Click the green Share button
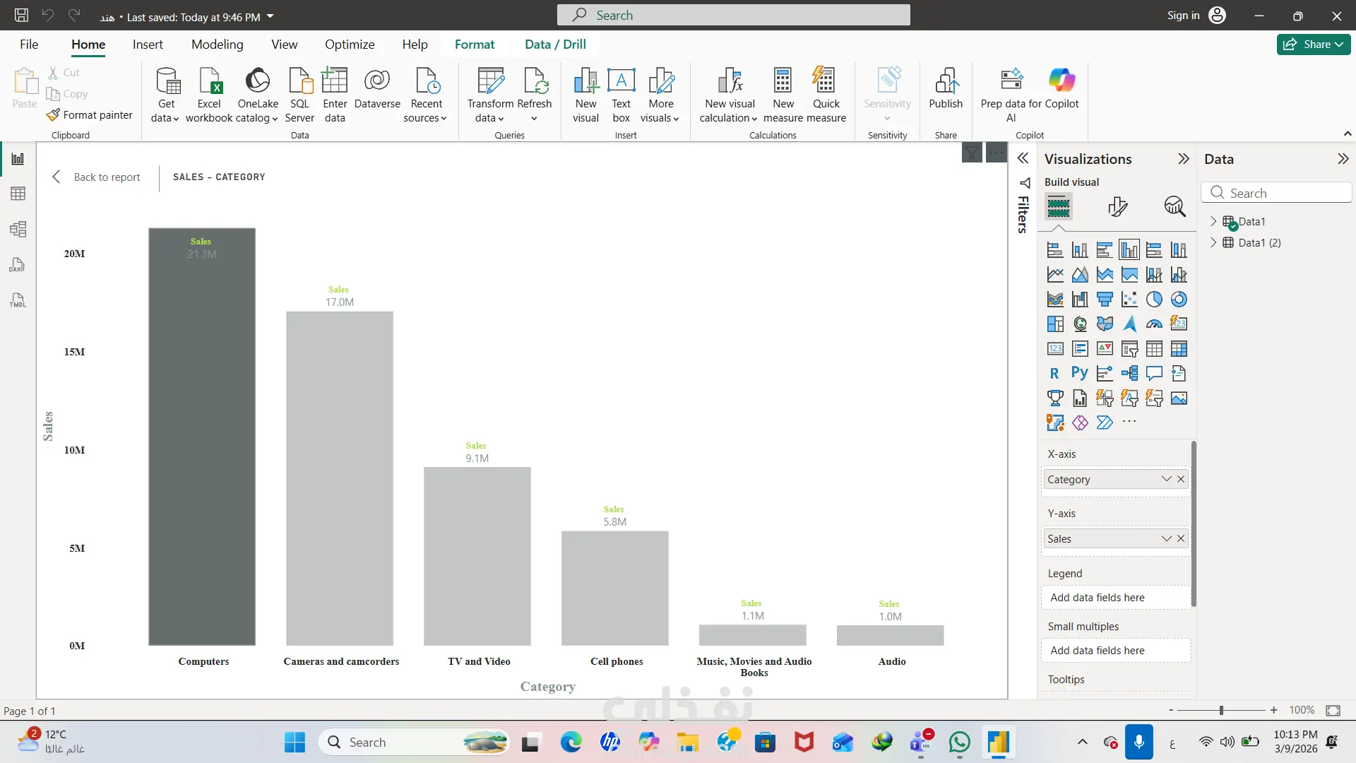This screenshot has height=763, width=1356. (1314, 45)
